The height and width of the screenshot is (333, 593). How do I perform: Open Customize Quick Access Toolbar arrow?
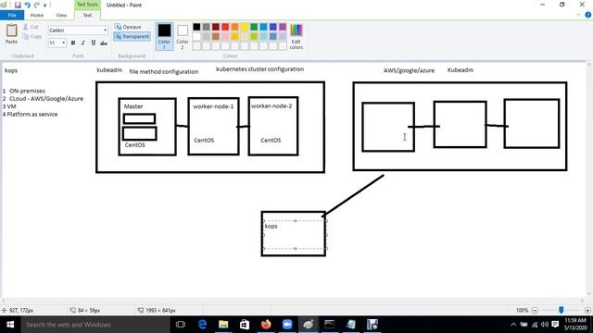(45, 6)
